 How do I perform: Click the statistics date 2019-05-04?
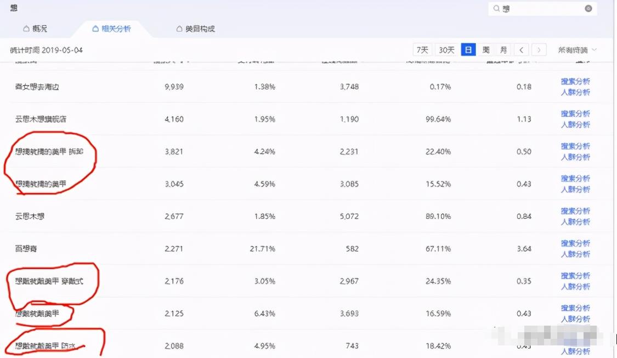(x=62, y=50)
